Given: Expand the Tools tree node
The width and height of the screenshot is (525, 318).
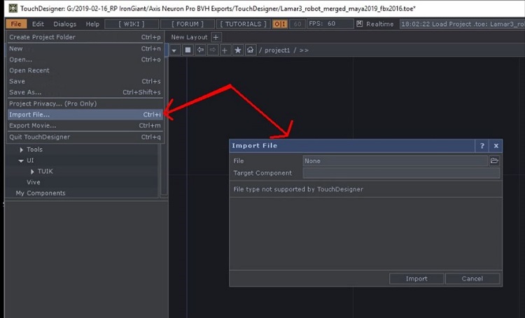Looking at the screenshot, I should (x=22, y=150).
